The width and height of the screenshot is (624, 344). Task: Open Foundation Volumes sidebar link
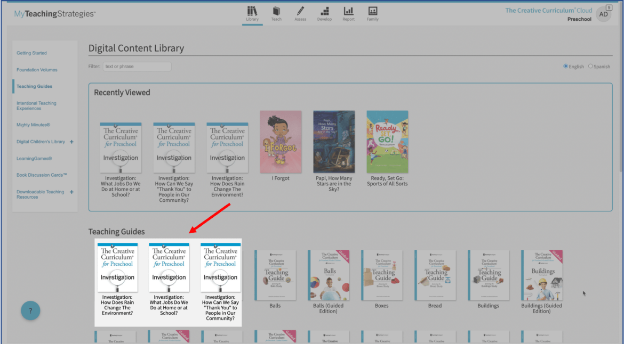(37, 70)
